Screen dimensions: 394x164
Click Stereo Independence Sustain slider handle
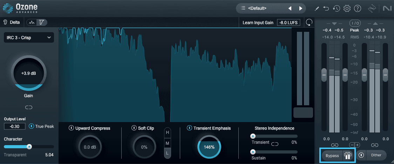pos(253,152)
